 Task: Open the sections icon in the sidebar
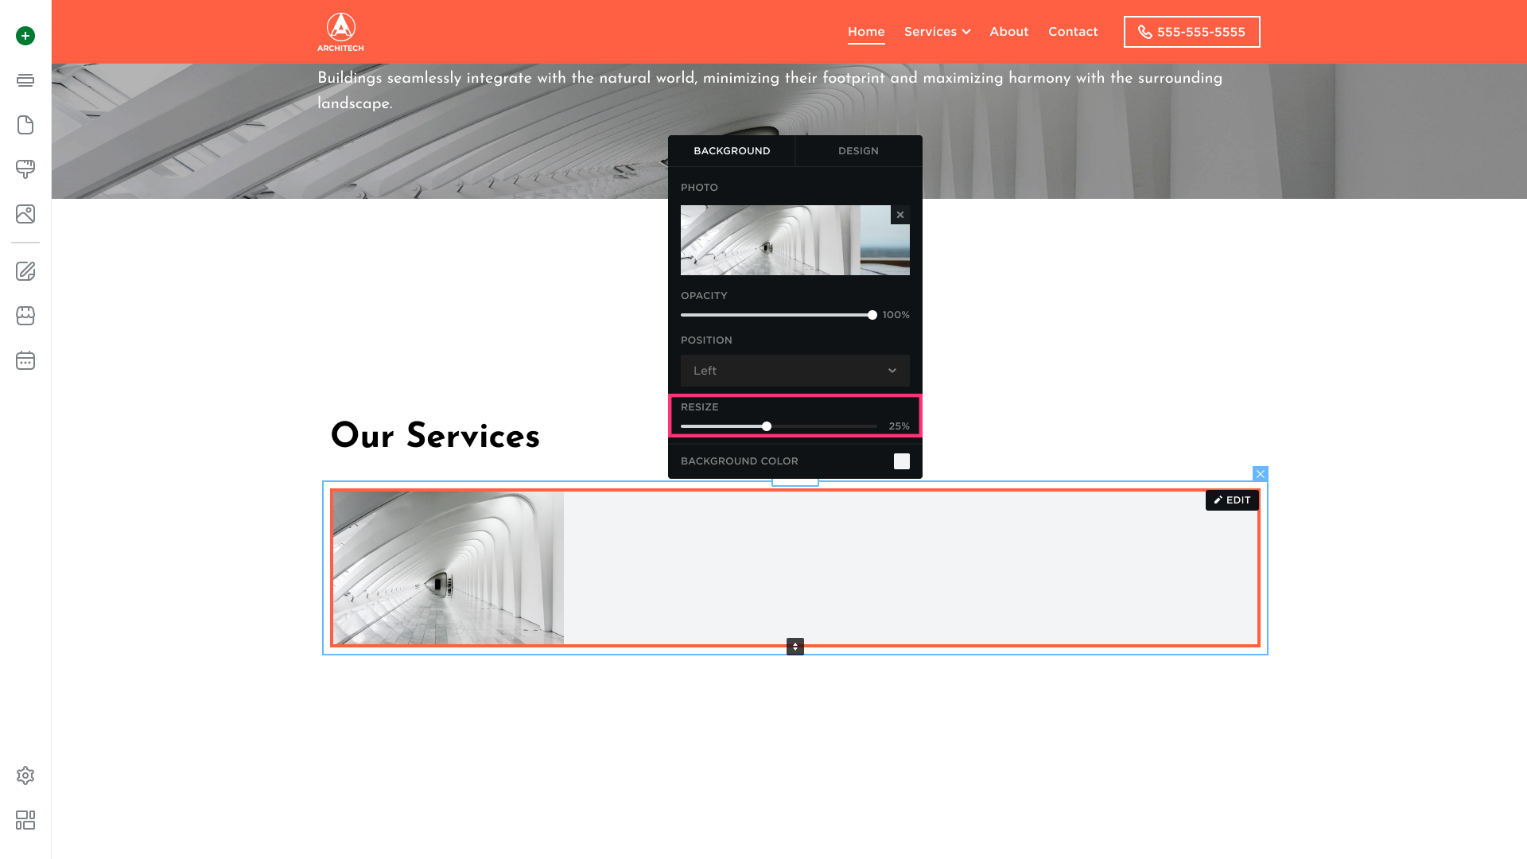point(25,80)
